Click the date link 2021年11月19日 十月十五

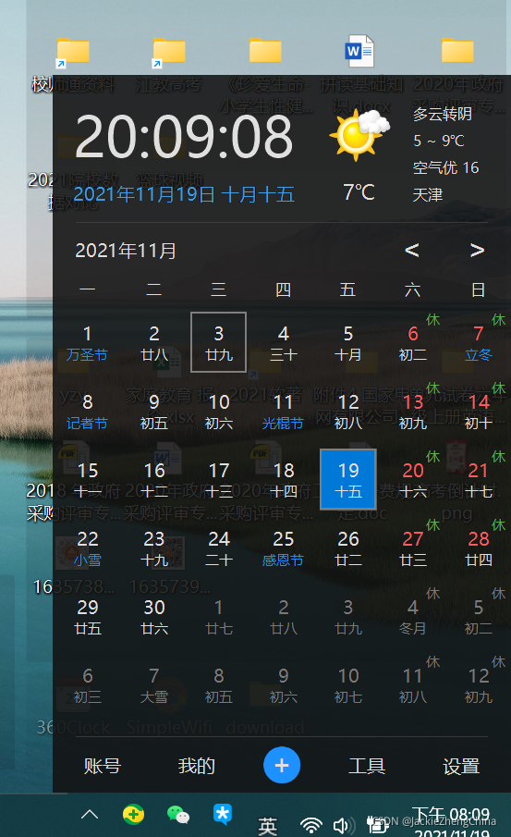(x=184, y=194)
